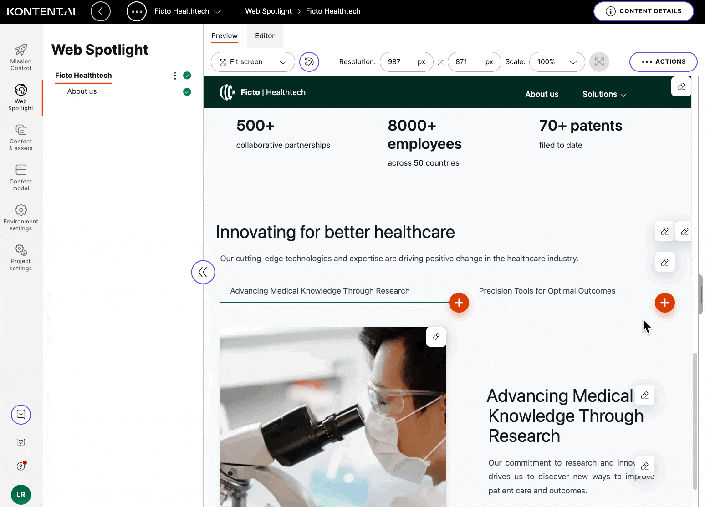Click the rotate preview icon
Image resolution: width=705 pixels, height=507 pixels.
(x=309, y=62)
